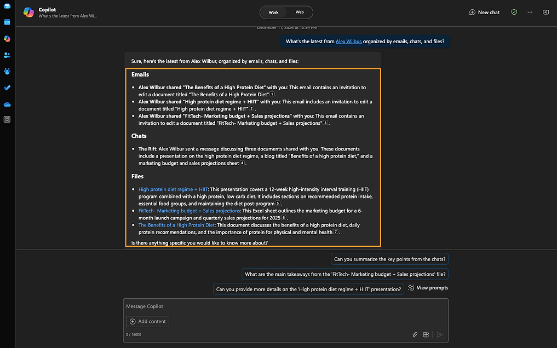The height and width of the screenshot is (348, 557).
Task: Click the paperclip attach icon
Action: coord(415,334)
